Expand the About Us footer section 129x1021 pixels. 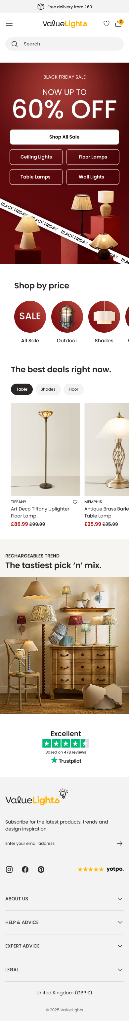64,898
